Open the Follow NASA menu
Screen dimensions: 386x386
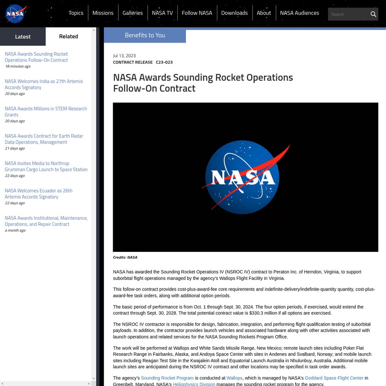(197, 13)
